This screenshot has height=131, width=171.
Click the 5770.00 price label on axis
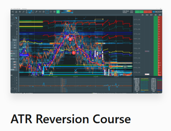[x=137, y=34]
